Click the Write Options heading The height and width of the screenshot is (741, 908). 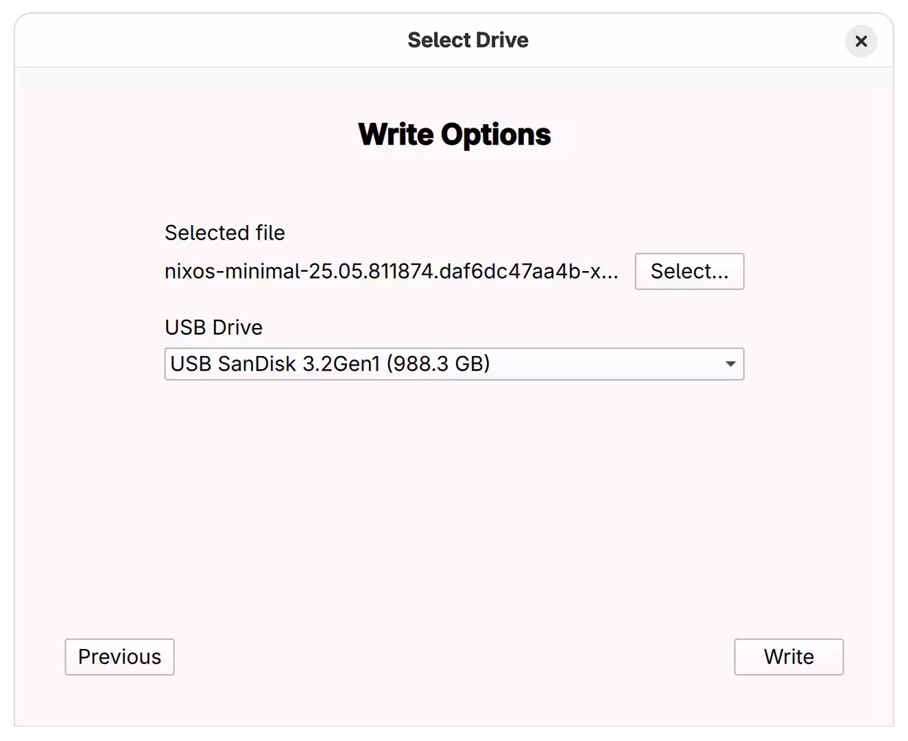click(x=454, y=134)
